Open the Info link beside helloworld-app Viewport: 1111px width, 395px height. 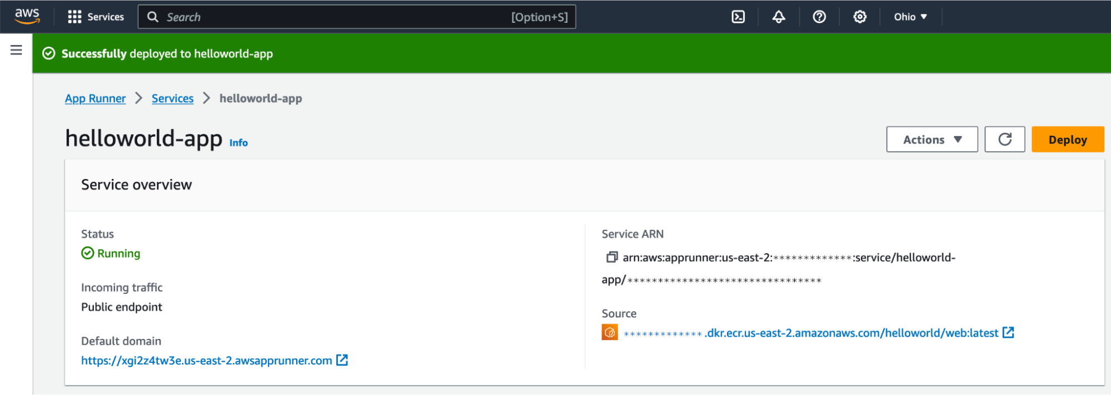pos(238,143)
